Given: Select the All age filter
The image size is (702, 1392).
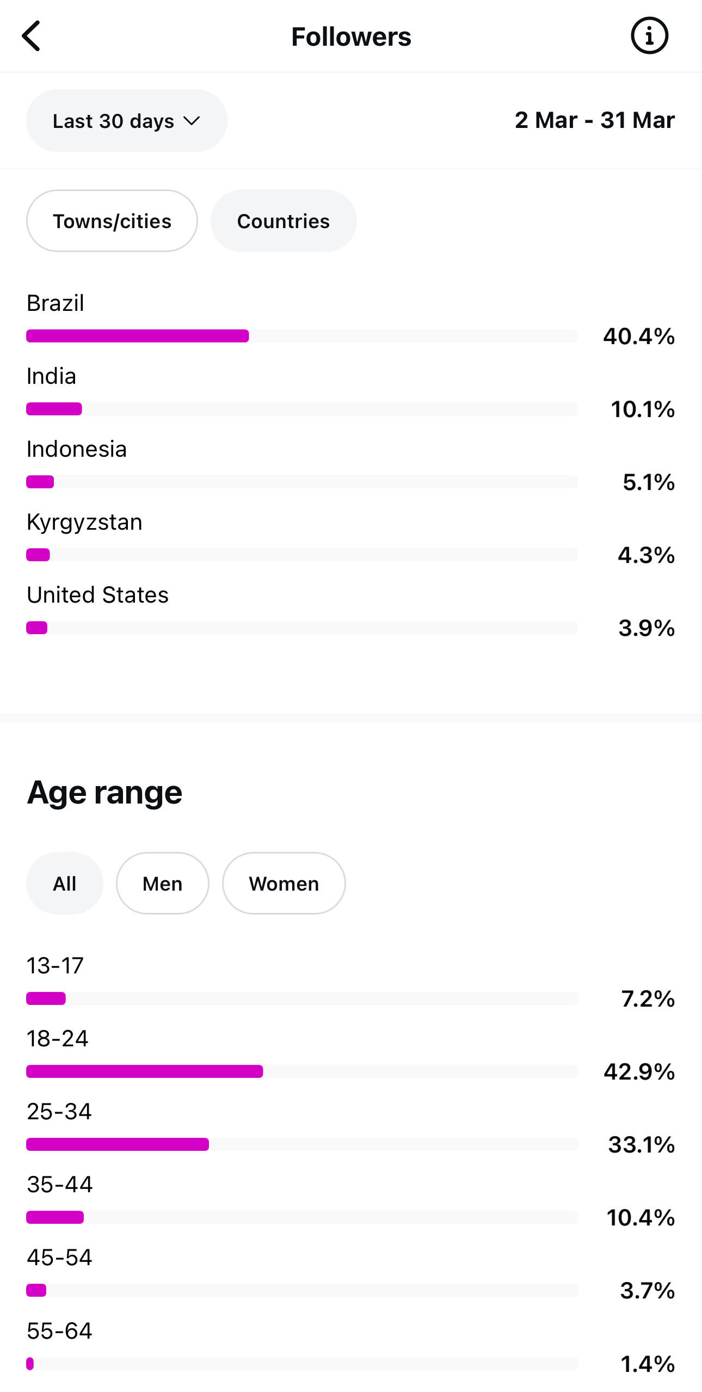Looking at the screenshot, I should pos(64,884).
